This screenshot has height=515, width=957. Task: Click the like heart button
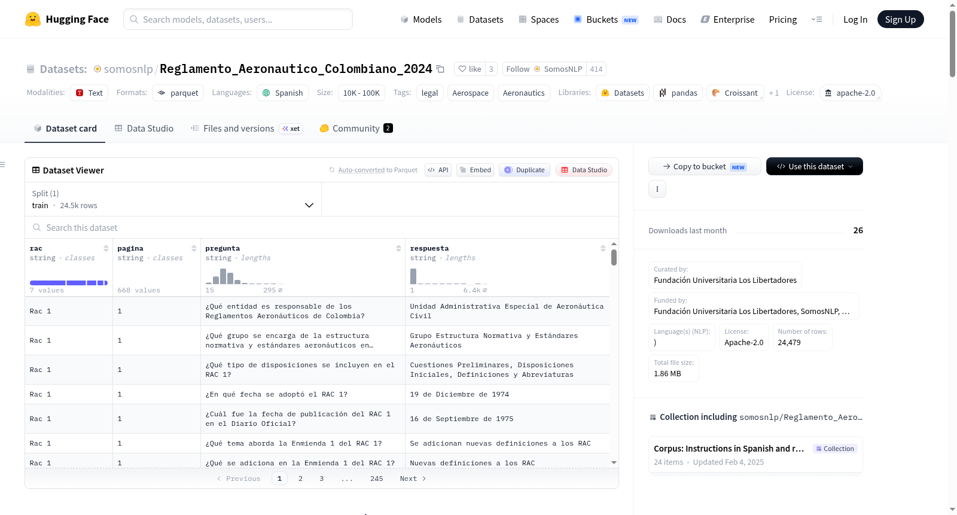470,69
